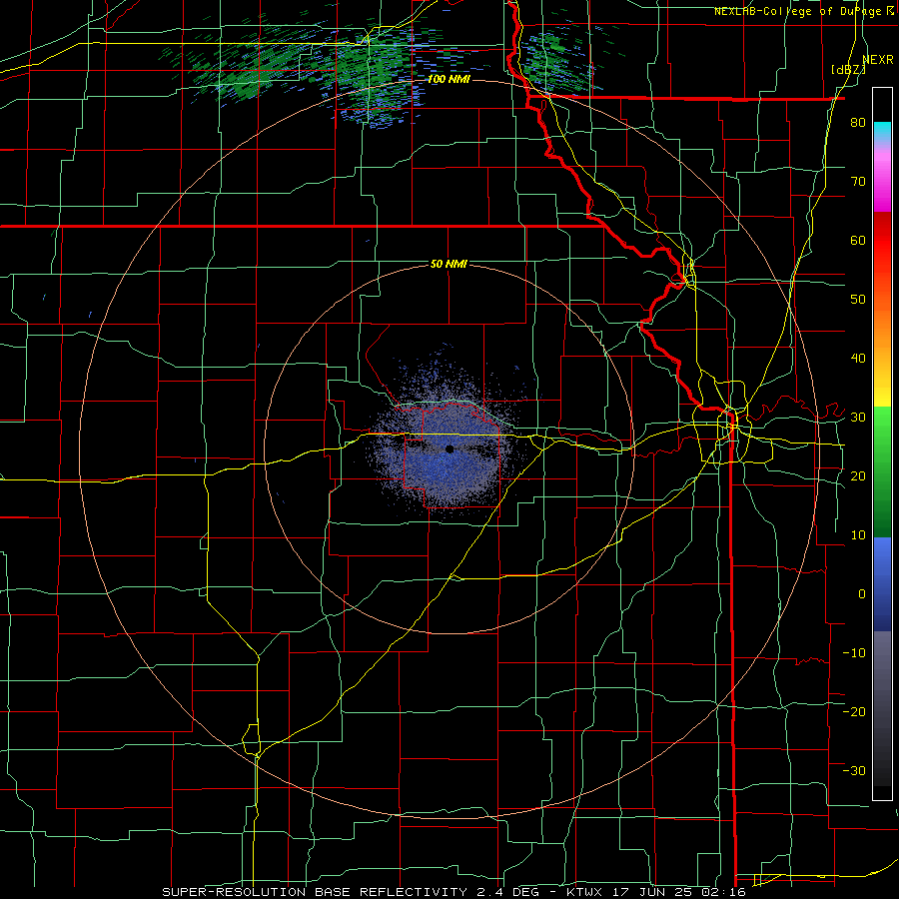
Task: Click the 50 NMI range ring label
Action: [x=449, y=265]
